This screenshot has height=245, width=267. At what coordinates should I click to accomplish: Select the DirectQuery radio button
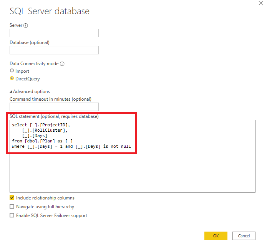point(12,78)
